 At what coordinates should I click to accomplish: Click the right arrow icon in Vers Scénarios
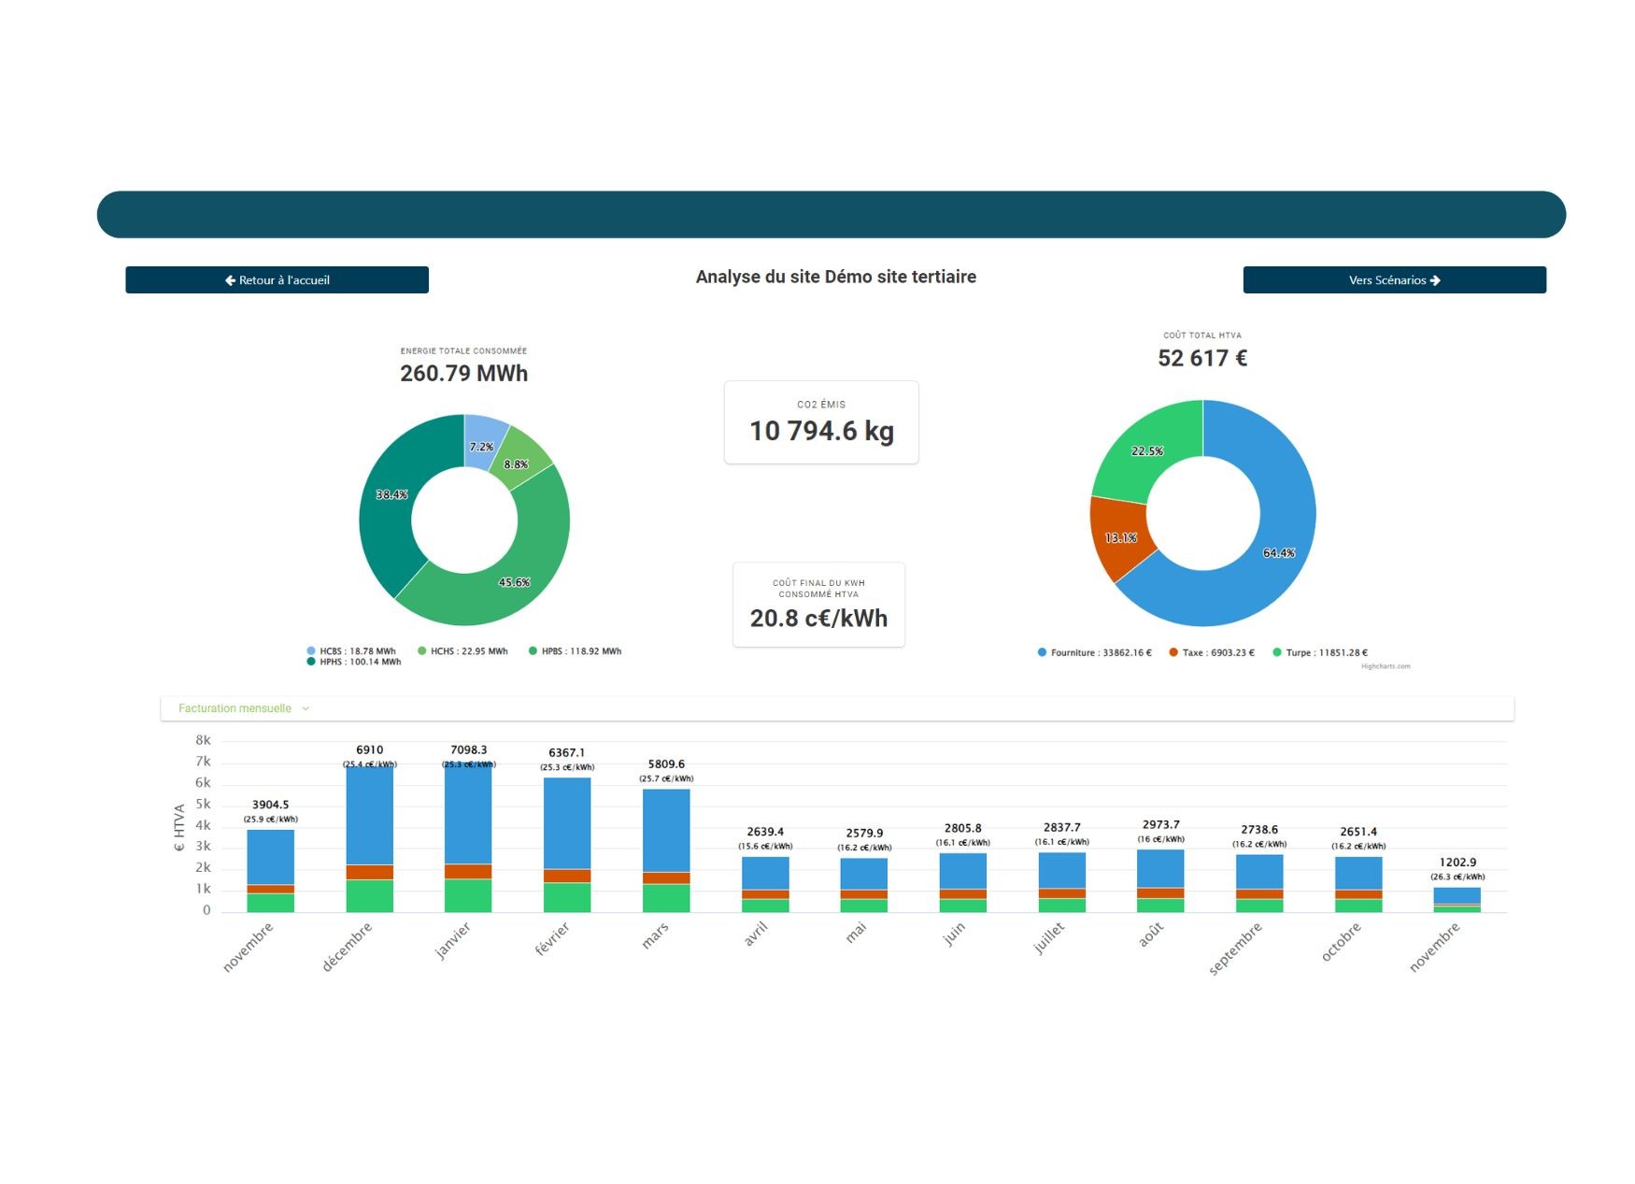point(1435,280)
